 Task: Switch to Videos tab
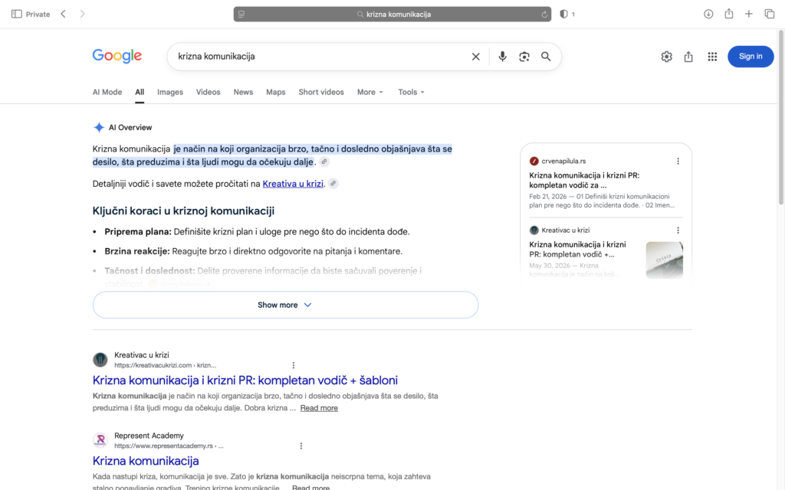pyautogui.click(x=209, y=92)
